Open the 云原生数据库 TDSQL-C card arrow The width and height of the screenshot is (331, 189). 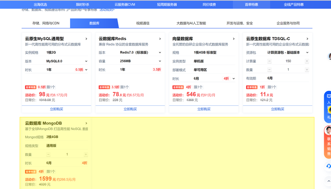coord(307,39)
